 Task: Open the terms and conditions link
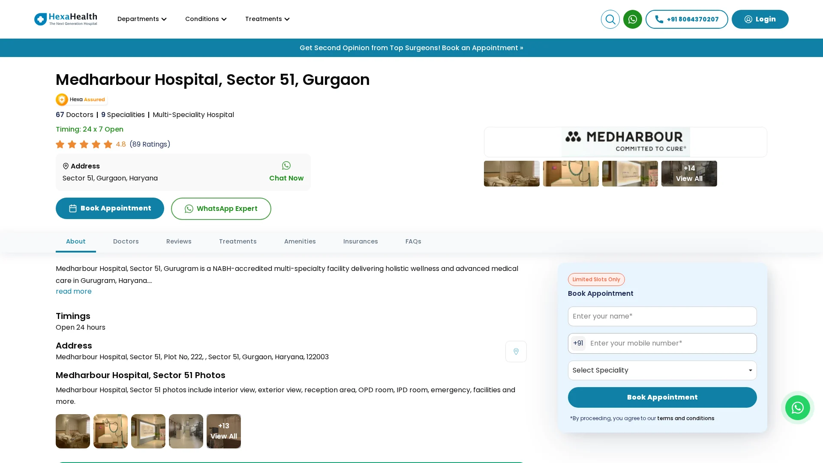[x=686, y=418]
